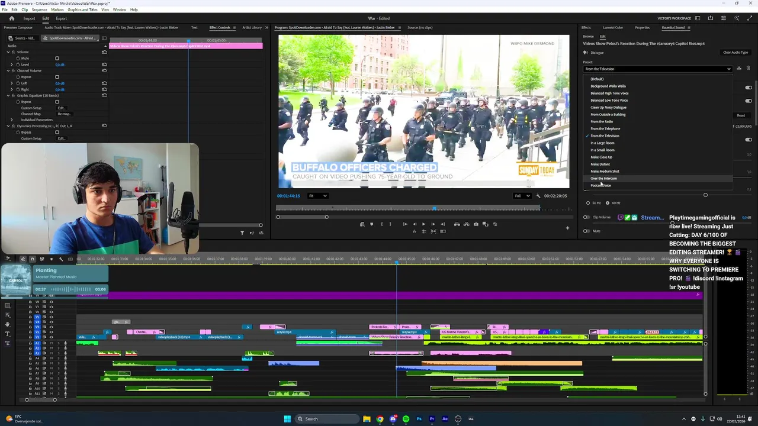Open Photoshop from the taskbar
The image size is (758, 426).
click(x=419, y=419)
